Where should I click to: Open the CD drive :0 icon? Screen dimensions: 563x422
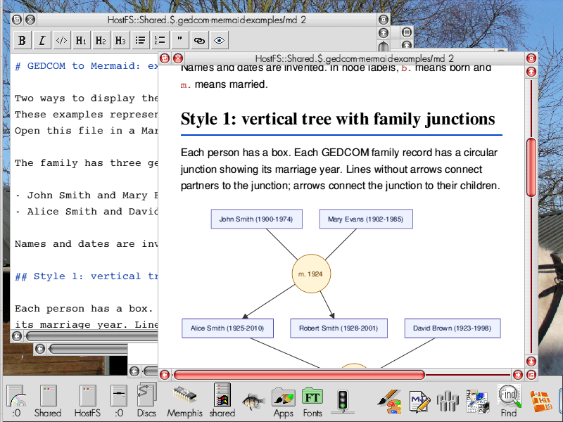coord(16,401)
